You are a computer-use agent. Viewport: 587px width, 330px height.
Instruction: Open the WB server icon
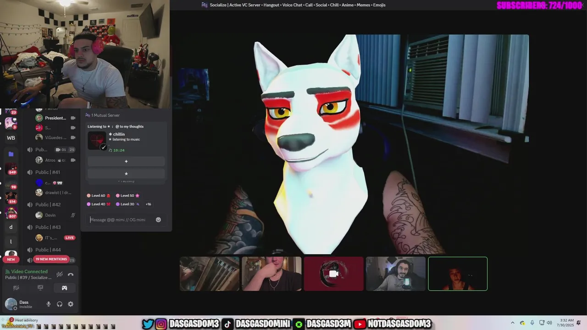pos(11,137)
